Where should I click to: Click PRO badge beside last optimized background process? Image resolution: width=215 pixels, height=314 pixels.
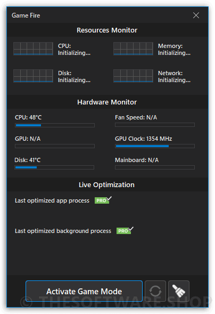125,231
